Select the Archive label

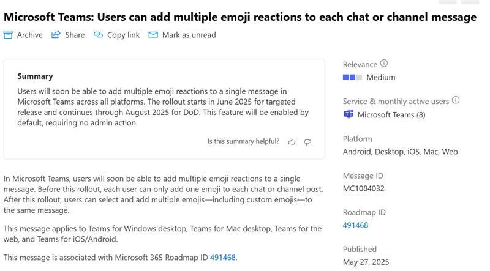coord(29,35)
